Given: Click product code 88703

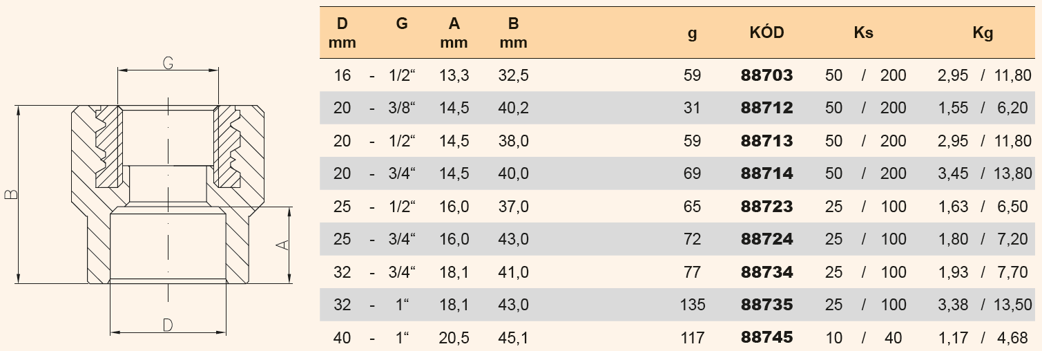Looking at the screenshot, I should [x=766, y=75].
